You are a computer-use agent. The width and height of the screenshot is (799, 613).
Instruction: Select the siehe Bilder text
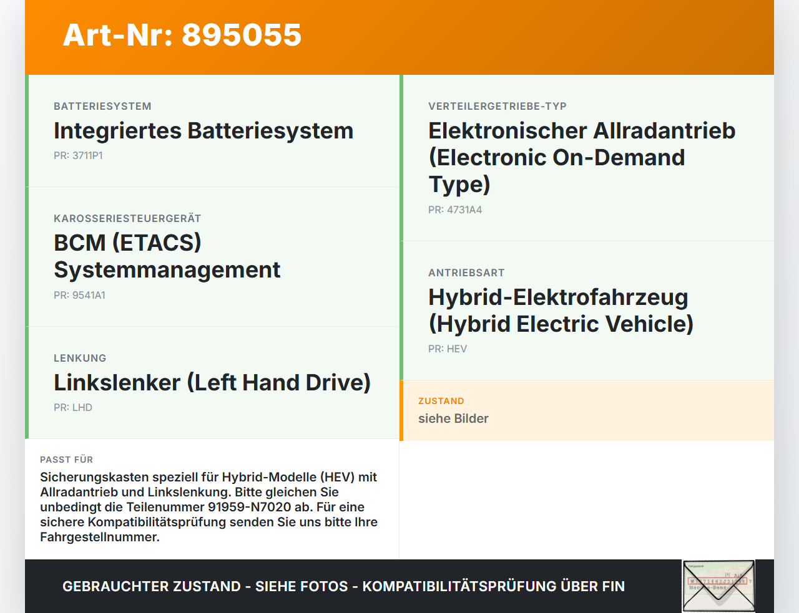click(453, 418)
